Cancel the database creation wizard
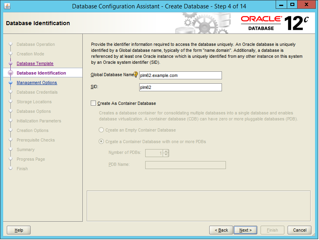Image resolution: width=319 pixels, height=240 pixels. [x=300, y=230]
